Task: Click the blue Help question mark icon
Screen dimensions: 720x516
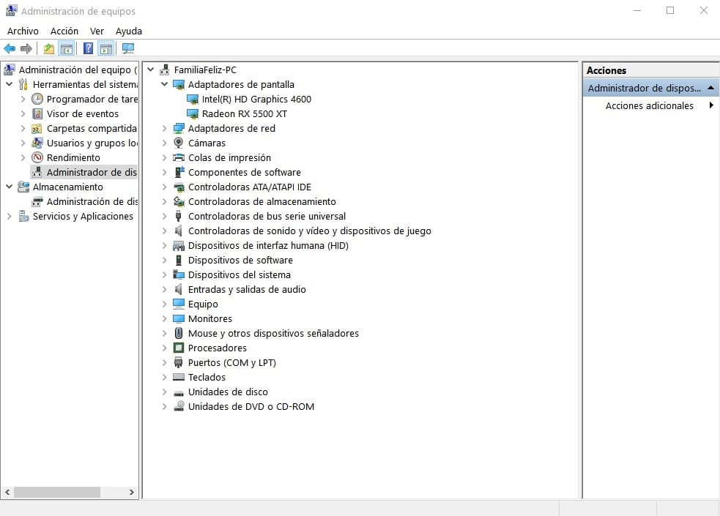Action: tap(88, 49)
